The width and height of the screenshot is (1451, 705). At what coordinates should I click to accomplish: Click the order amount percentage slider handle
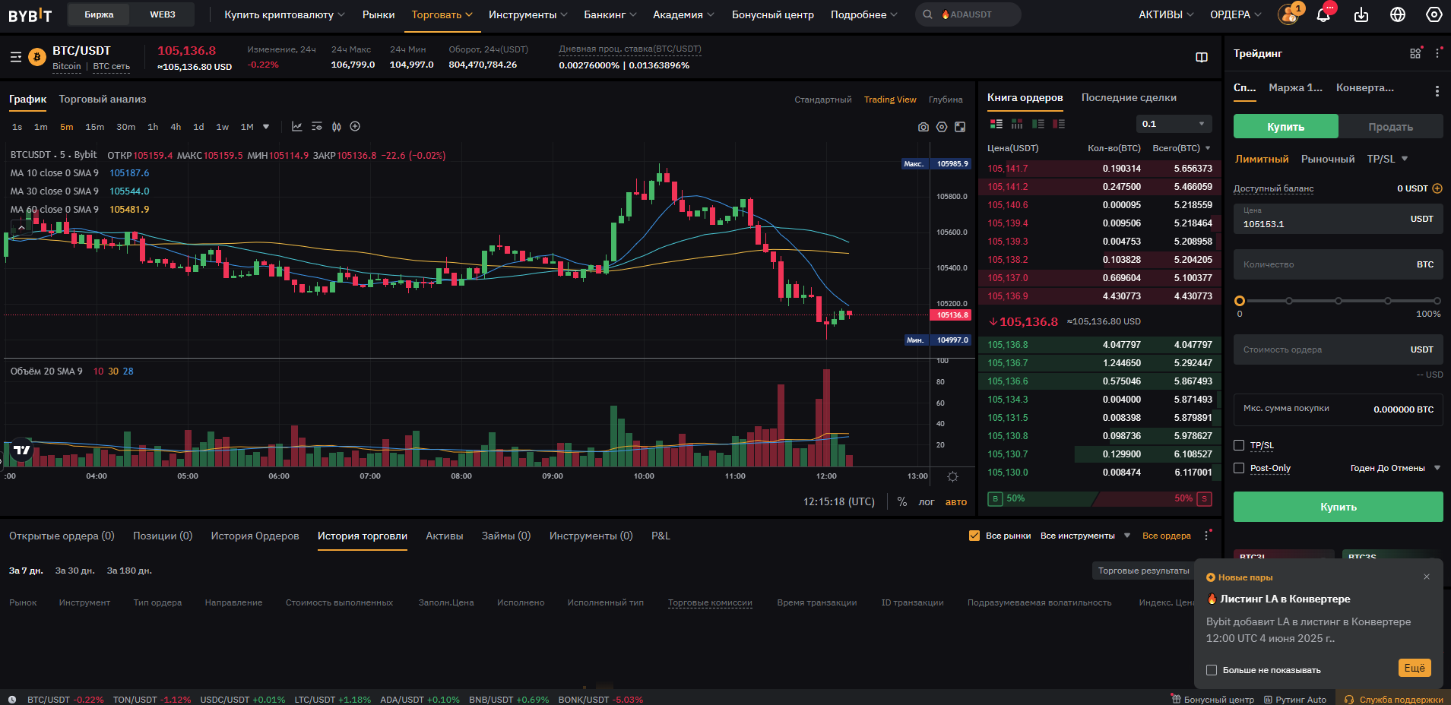(x=1239, y=301)
